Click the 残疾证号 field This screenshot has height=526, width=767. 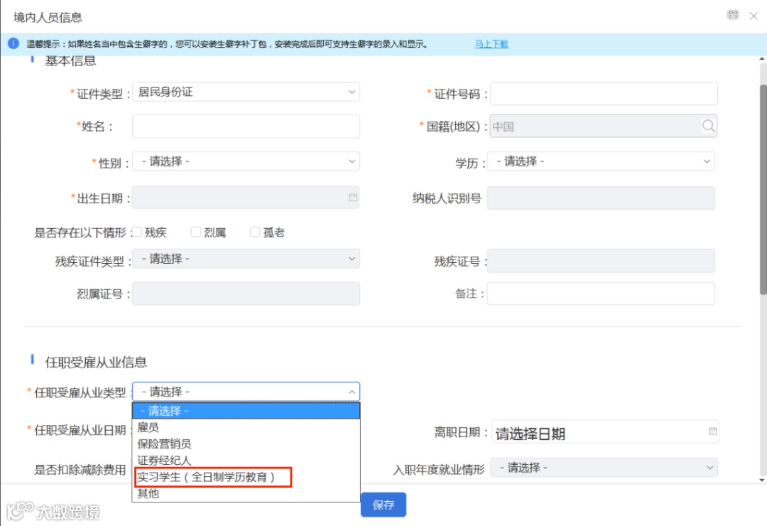(602, 261)
